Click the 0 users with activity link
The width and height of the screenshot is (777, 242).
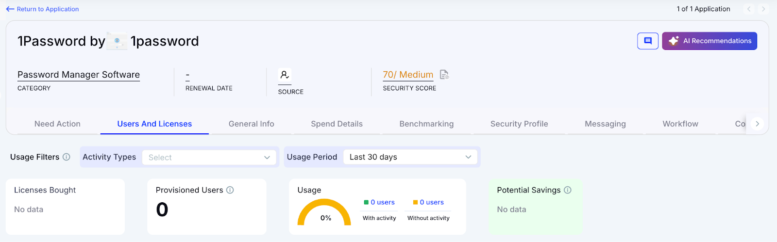coord(383,202)
